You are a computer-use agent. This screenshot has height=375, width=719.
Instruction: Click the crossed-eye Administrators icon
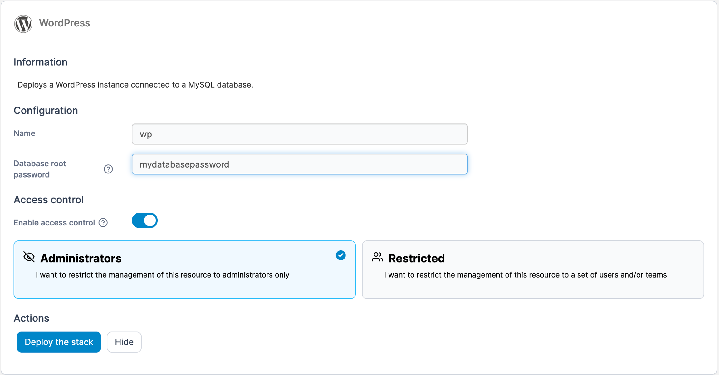(29, 257)
